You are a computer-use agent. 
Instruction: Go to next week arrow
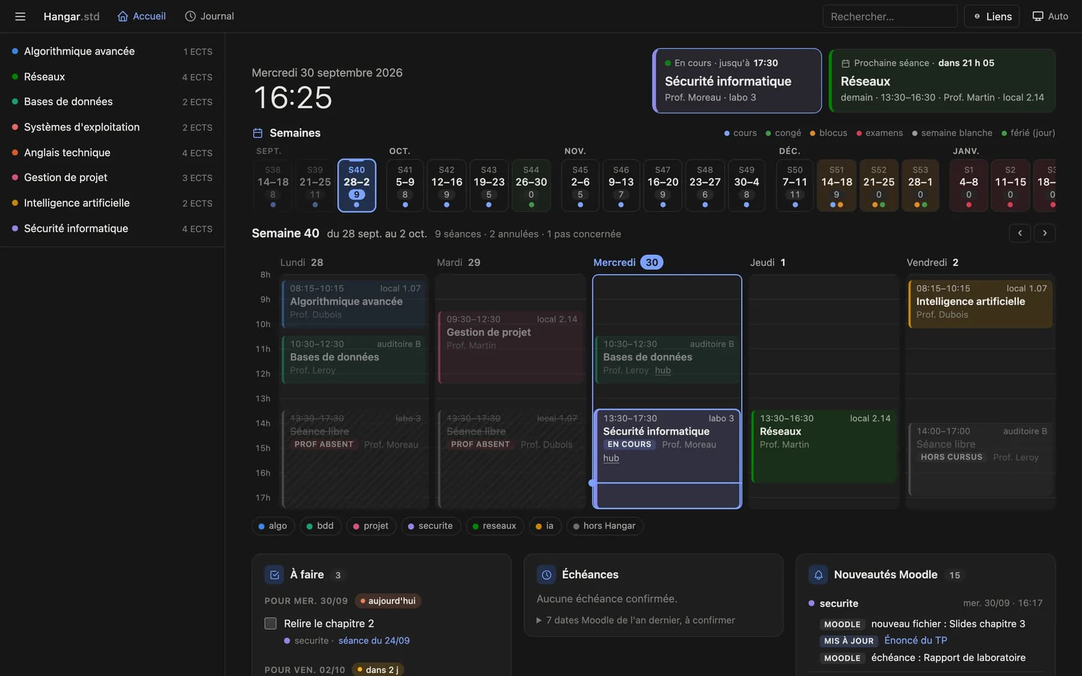point(1045,233)
